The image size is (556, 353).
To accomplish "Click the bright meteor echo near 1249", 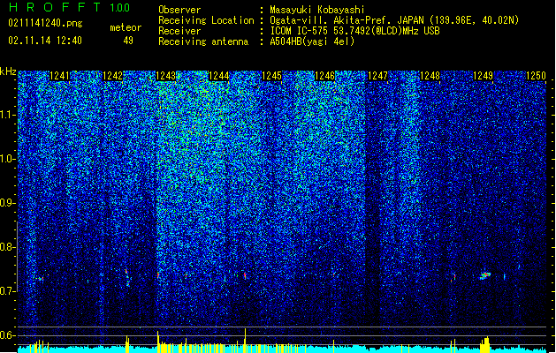I will click(x=485, y=275).
